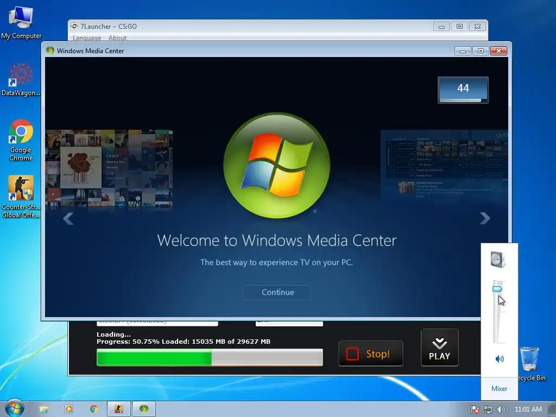This screenshot has height=417, width=556.
Task: Click Show desktop button at taskbar end
Action: (552, 409)
